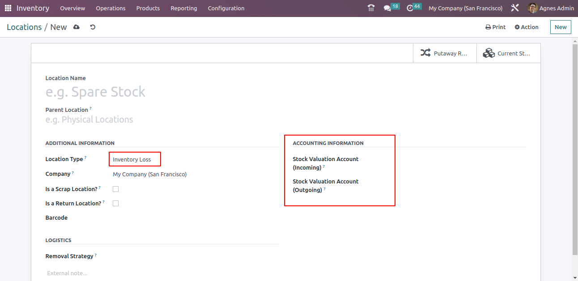Open the messages chat icon
This screenshot has width=578, height=281.
(387, 9)
